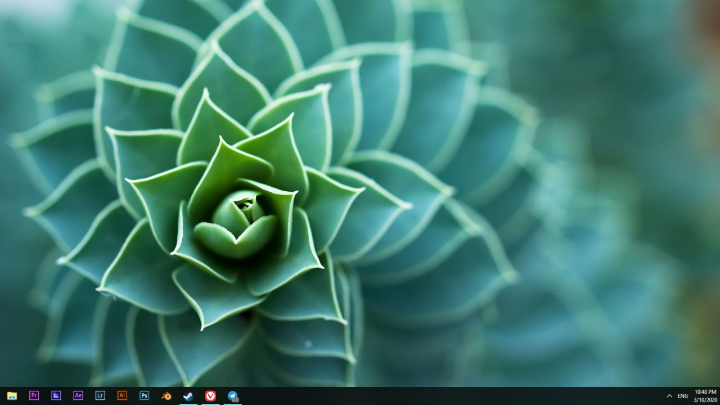The image size is (720, 405).
Task: Open the ENG input language switcher
Action: coord(683,396)
